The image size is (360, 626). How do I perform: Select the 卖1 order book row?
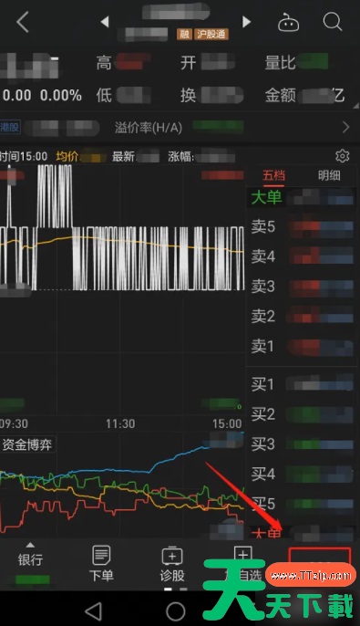click(x=302, y=346)
